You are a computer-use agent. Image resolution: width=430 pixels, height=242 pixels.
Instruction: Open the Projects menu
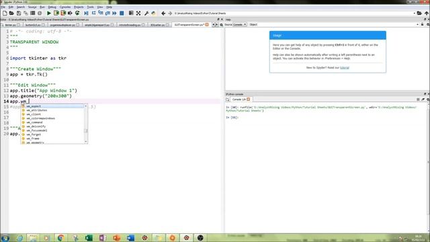pyautogui.click(x=79, y=7)
